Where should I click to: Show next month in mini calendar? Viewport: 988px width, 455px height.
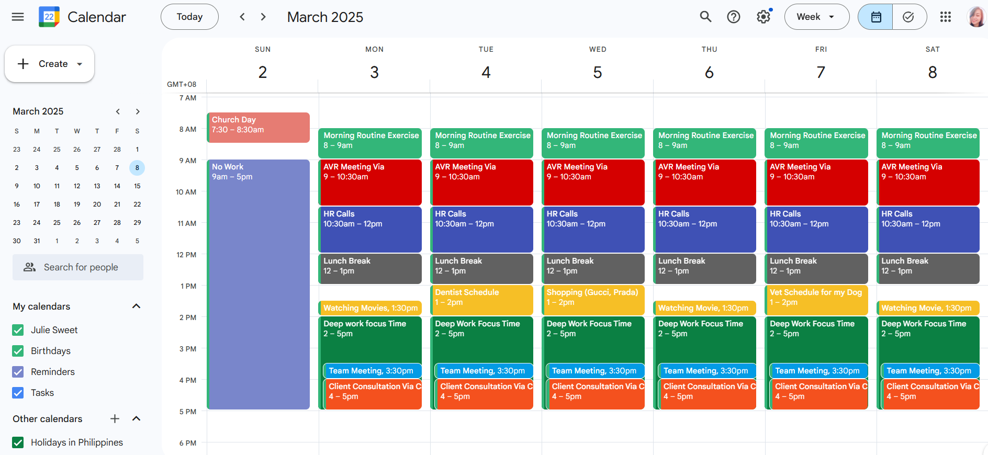pos(138,111)
